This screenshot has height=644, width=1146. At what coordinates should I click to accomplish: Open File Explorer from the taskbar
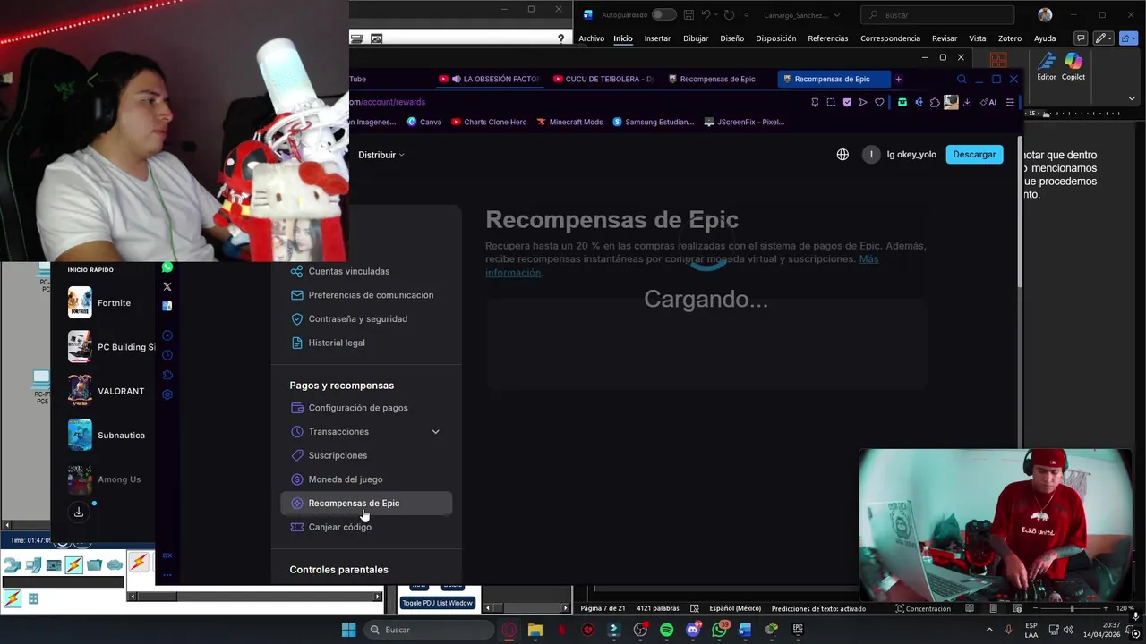click(x=535, y=630)
